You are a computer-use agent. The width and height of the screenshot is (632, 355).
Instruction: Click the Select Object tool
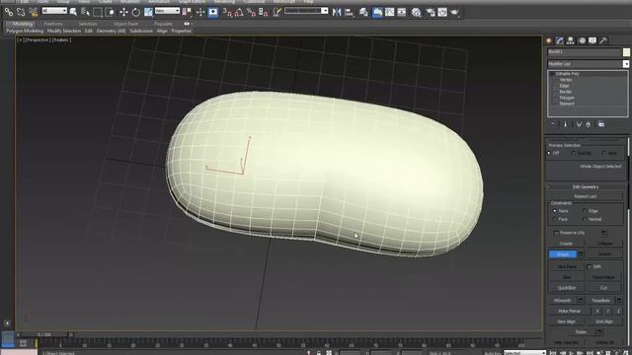click(73, 13)
